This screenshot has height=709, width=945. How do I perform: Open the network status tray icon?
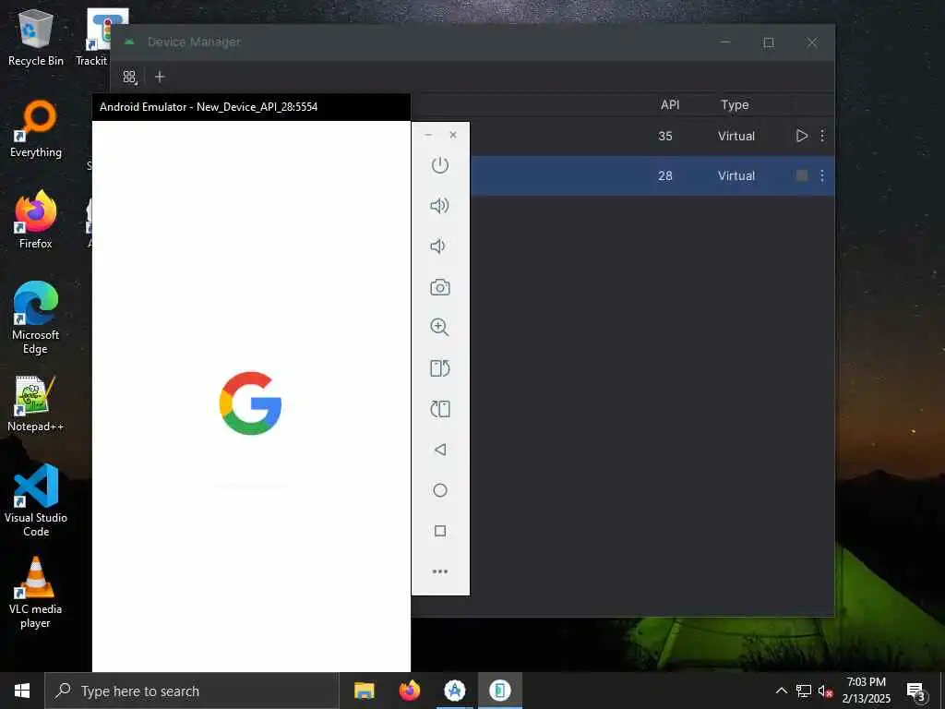[804, 691]
